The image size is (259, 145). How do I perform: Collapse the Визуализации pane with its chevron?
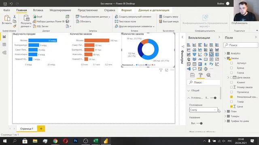[219, 37]
